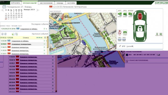
Task: Click the green export icon in Протокол событий
Action: (x=13, y=34)
